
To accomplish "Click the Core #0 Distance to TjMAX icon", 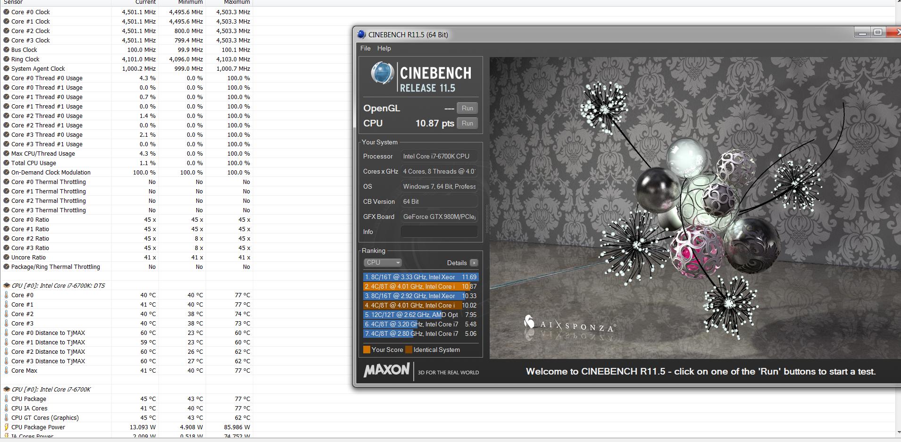I will [x=6, y=333].
